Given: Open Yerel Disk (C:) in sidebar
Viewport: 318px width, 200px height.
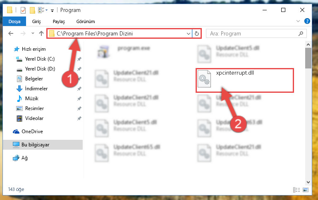Looking at the screenshot, I should click(x=40, y=59).
